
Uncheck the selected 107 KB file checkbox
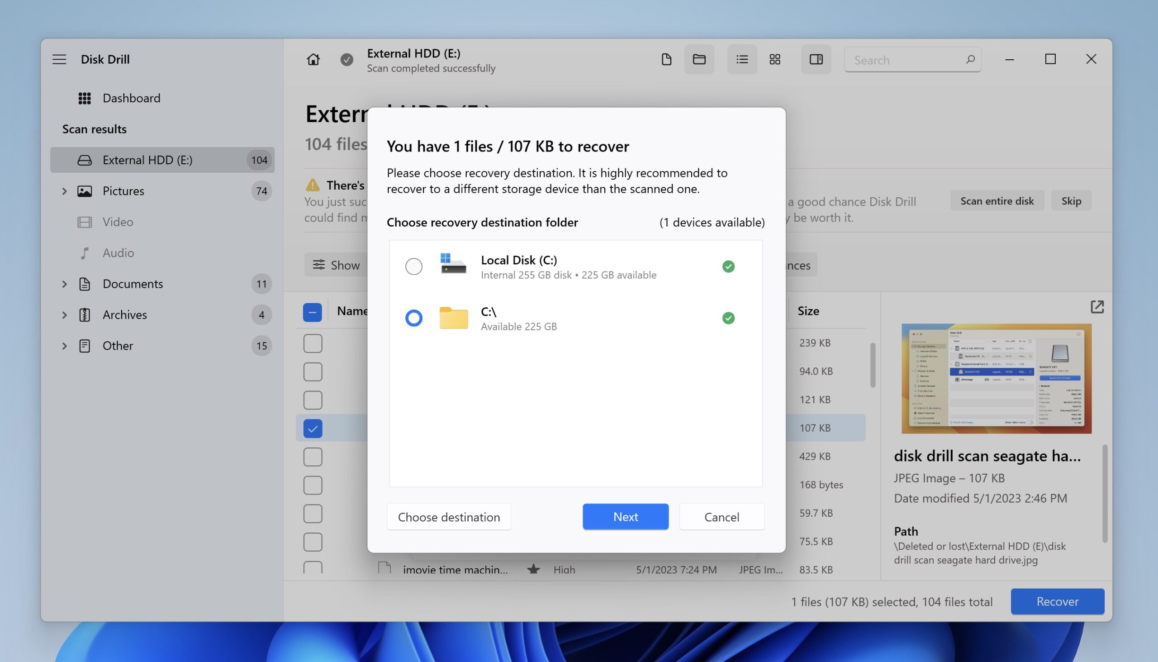[x=313, y=429]
